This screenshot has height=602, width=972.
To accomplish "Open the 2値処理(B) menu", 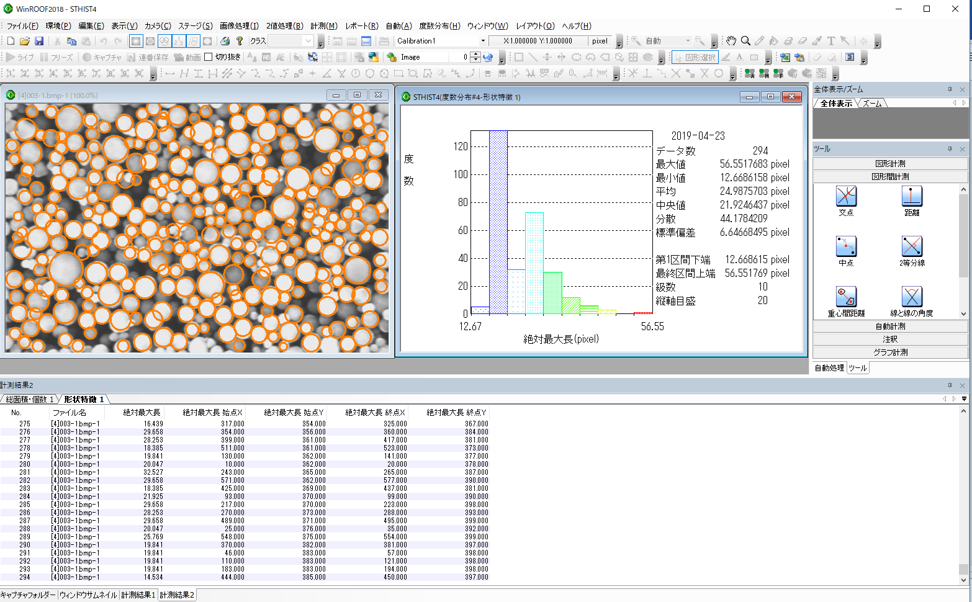I will (x=285, y=26).
